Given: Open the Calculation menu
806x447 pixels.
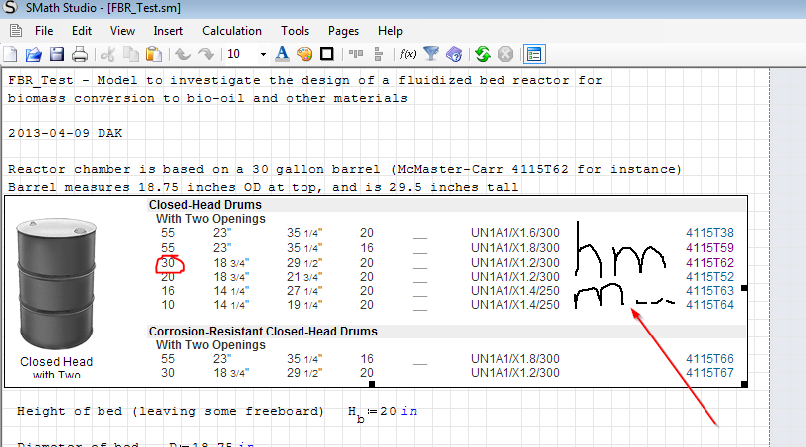Looking at the screenshot, I should (x=232, y=31).
